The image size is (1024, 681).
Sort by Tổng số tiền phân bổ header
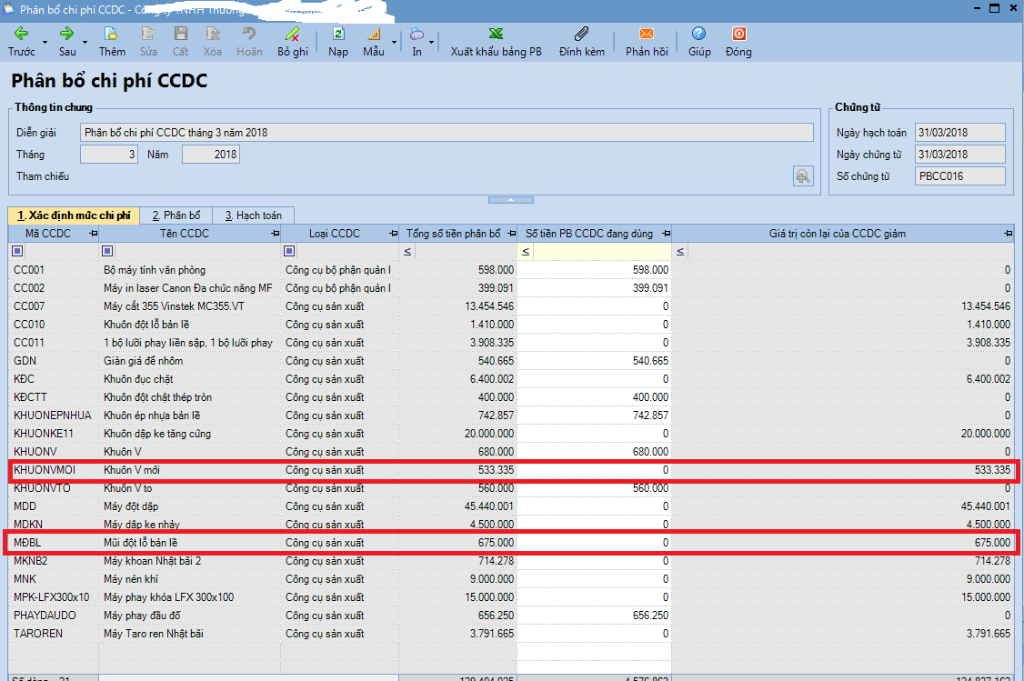(453, 234)
